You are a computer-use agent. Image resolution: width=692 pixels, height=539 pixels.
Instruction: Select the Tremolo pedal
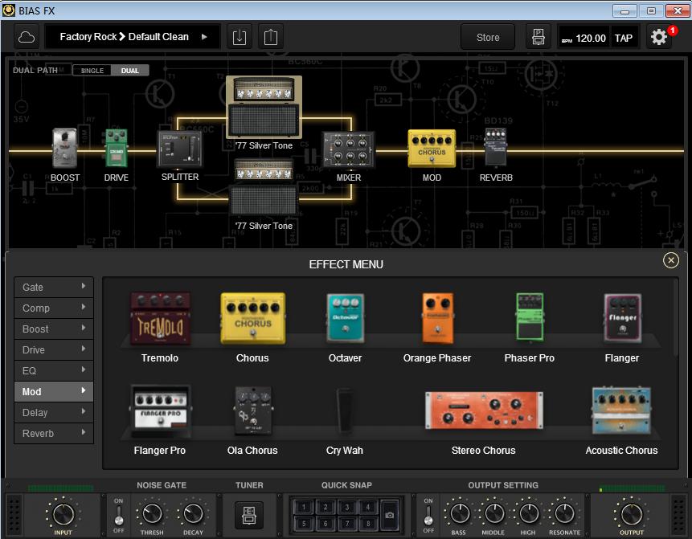[159, 320]
